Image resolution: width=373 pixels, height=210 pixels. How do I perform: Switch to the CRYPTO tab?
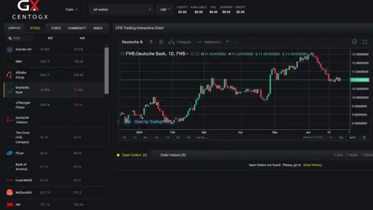click(14, 28)
